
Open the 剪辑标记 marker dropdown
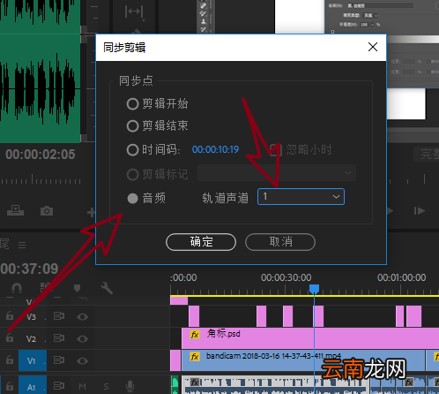point(277,173)
